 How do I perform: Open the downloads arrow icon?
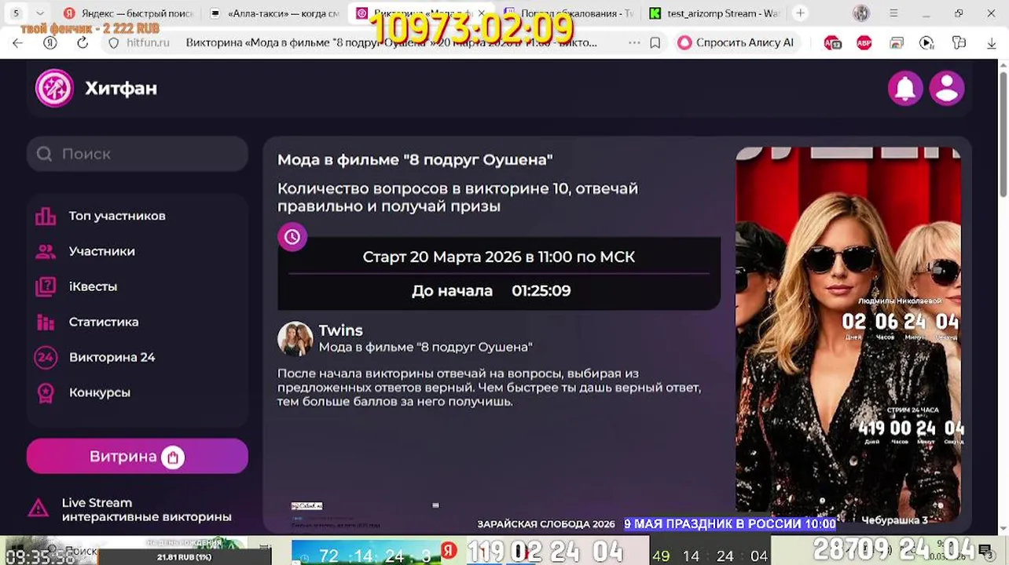[991, 43]
